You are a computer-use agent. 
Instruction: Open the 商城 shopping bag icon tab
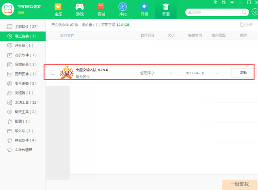click(x=101, y=10)
